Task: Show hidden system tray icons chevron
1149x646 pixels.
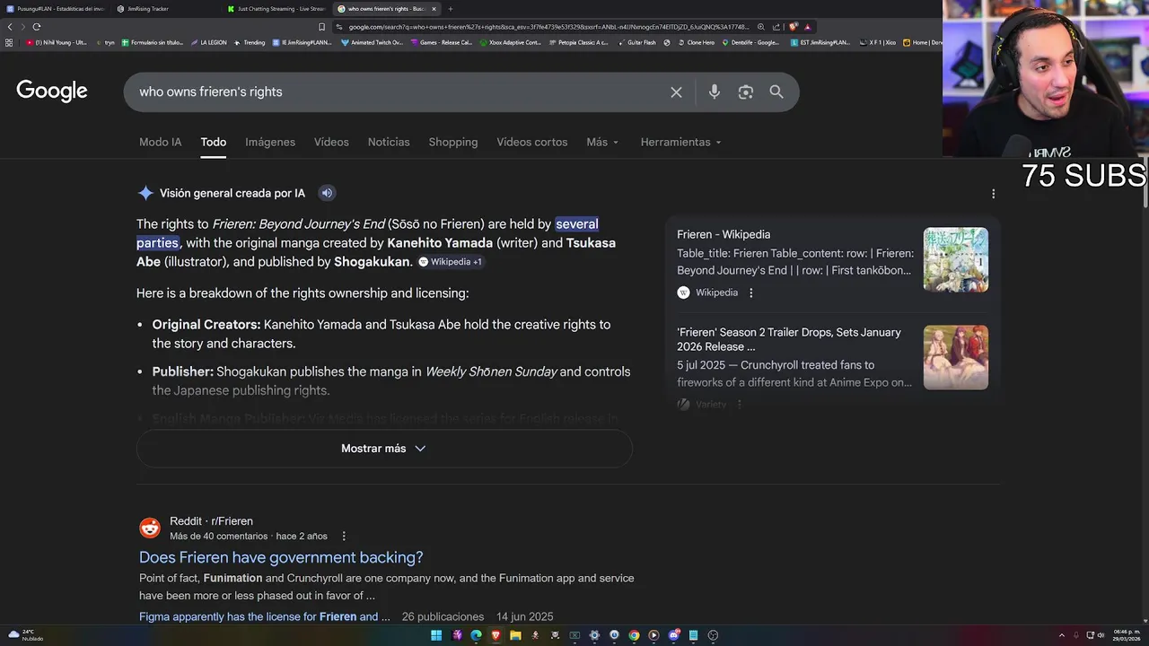Action: pos(1062,635)
